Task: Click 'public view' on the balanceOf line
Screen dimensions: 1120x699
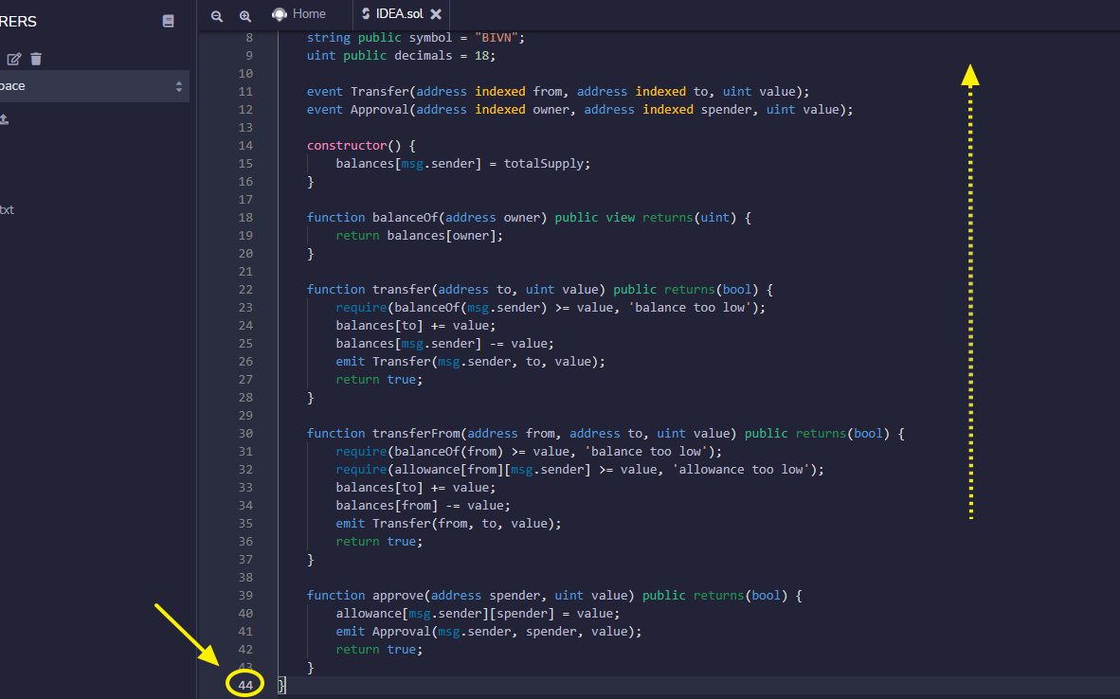Action: tap(594, 217)
